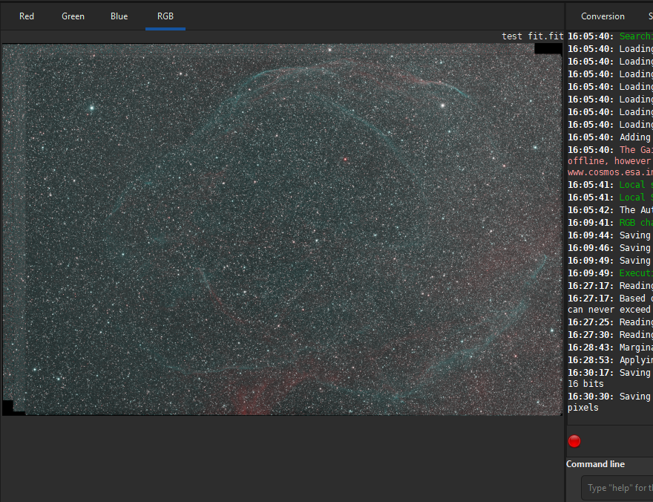Select the 16:27:25 Reading log line
653x502 pixels.
coord(610,322)
